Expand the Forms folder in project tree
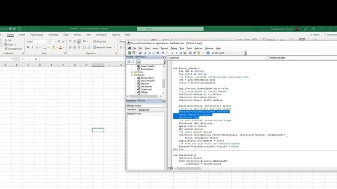This screenshot has width=337, height=189. 132,72
